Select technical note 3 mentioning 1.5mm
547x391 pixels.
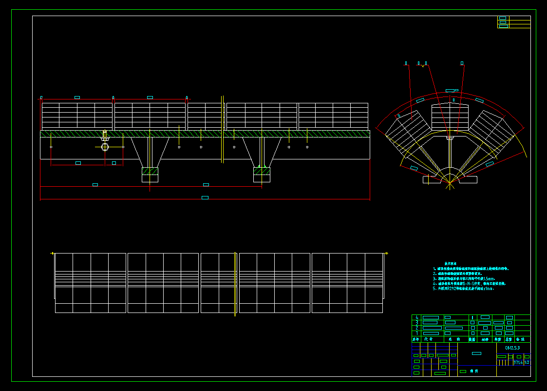(463, 278)
